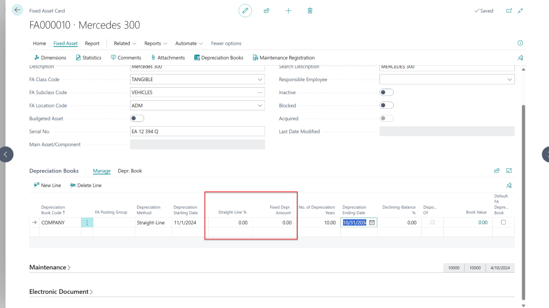Expand the Maintenance section
Image resolution: width=549 pixels, height=308 pixels.
click(x=50, y=268)
